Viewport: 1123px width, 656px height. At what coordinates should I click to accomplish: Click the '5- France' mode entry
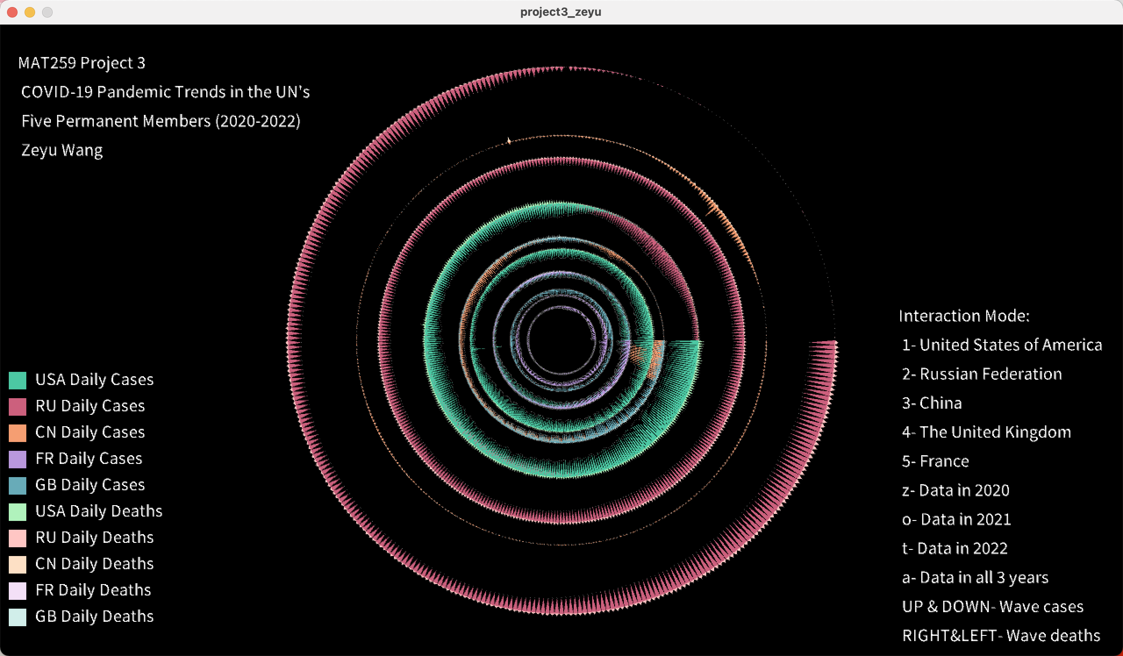935,461
